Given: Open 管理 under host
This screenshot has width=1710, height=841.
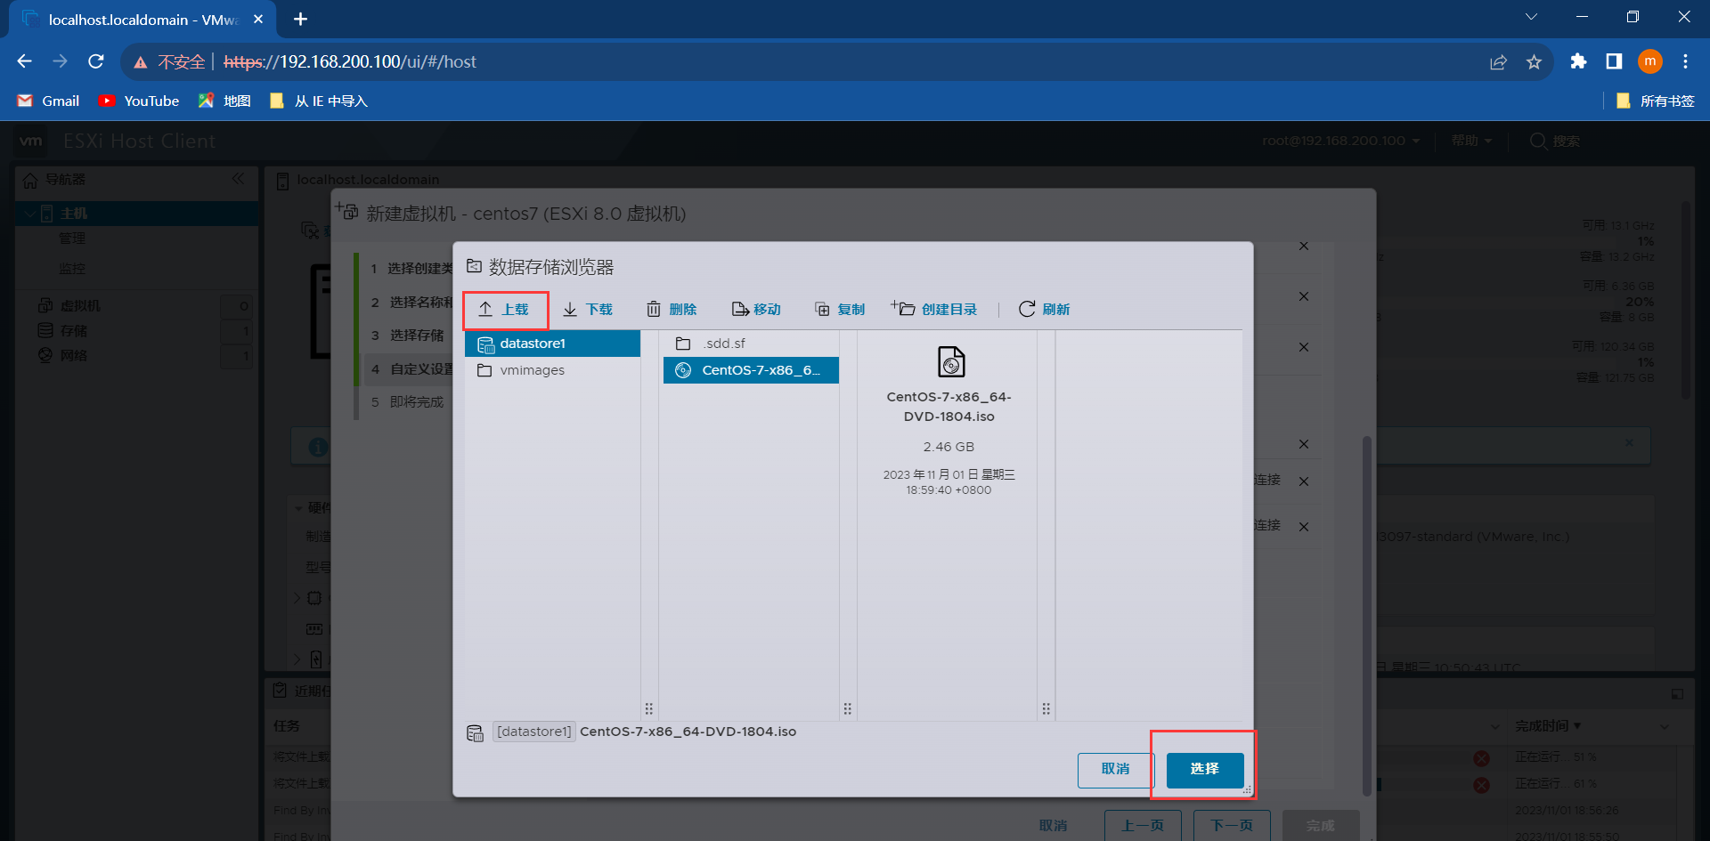Looking at the screenshot, I should click(72, 239).
